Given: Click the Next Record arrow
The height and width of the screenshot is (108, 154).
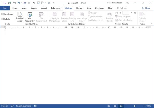Looking at the screenshot, I should click(131, 13).
